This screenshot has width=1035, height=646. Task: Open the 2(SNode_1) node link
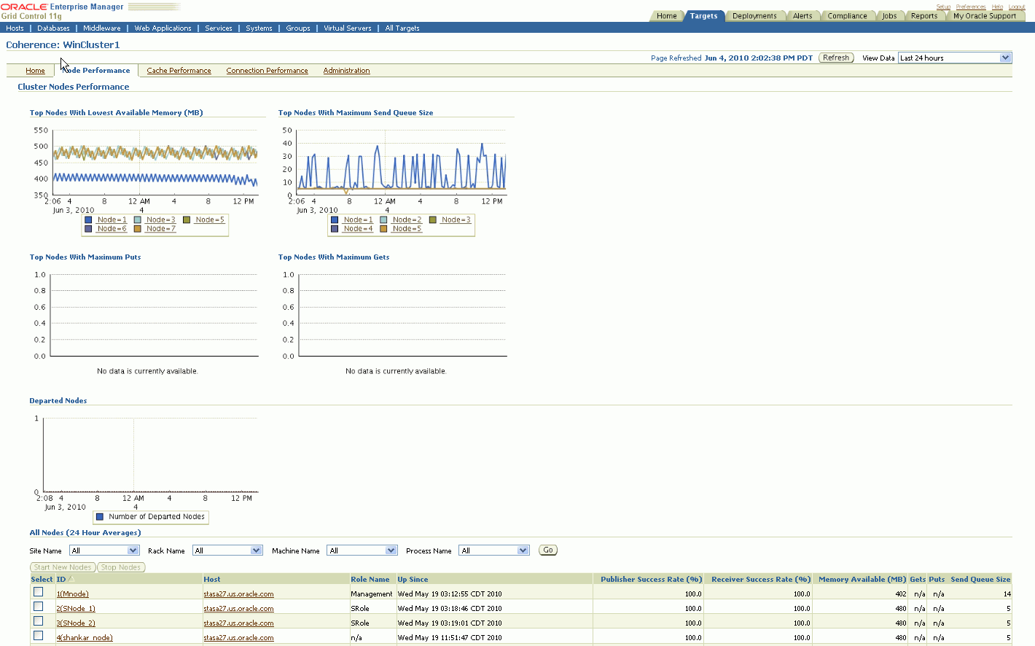[x=76, y=609]
